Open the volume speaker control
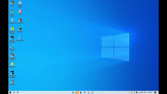Image resolution: width=167 pixels, height=94 pixels. [142, 92]
